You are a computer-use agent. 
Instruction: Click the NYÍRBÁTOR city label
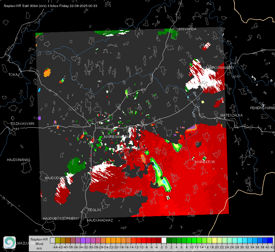coord(205,162)
